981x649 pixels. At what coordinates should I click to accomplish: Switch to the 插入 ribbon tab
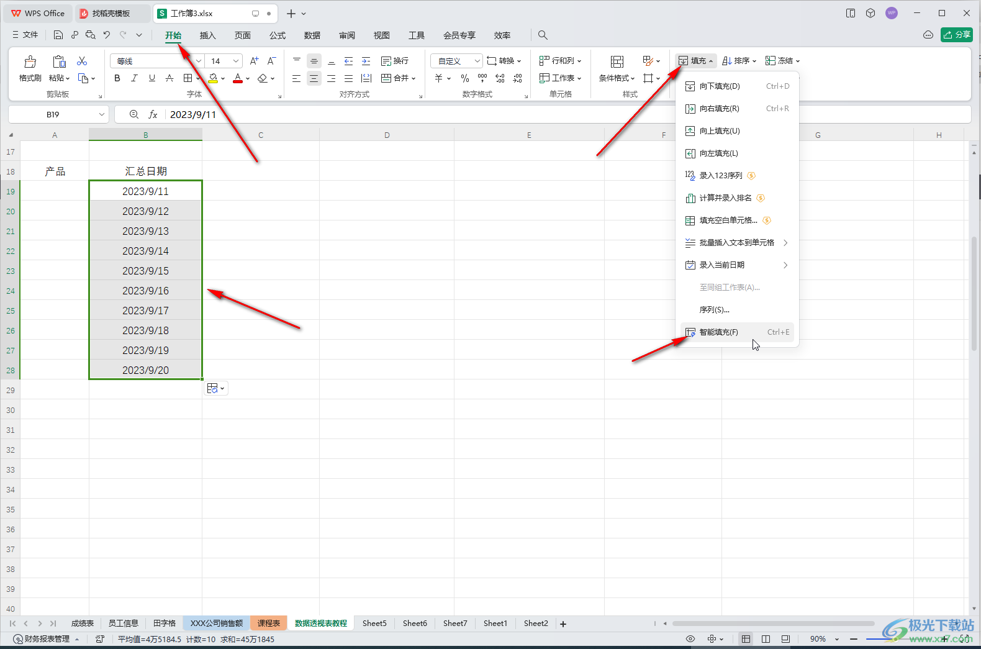(x=208, y=35)
